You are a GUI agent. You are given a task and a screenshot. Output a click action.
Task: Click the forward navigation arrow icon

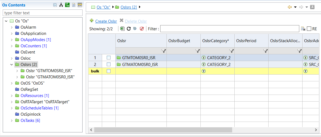tap(301, 7)
